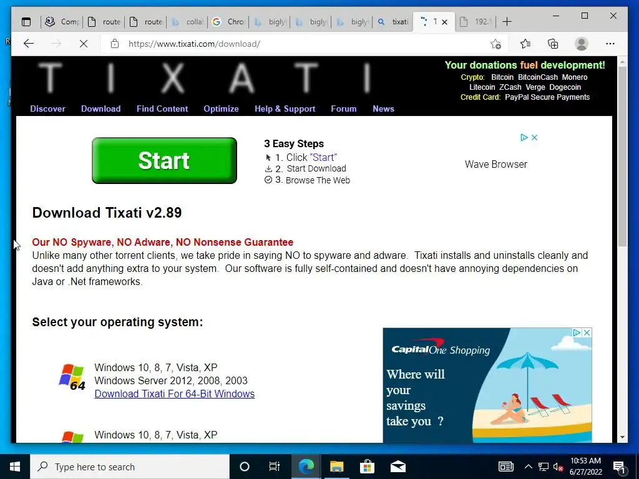639x479 pixels.
Task: Switch to the Comp tab
Action: click(62, 22)
